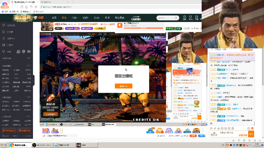Open the follow heart icon in header

click(x=190, y=18)
